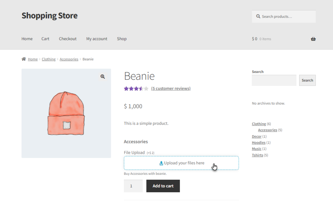
Task: Click the Accessories breadcrumb link
Action: (69, 59)
